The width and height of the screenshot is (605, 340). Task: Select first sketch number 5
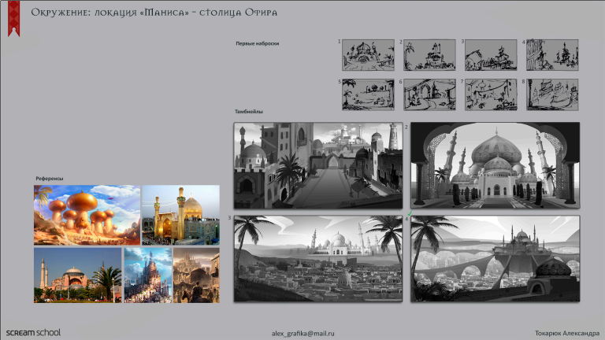tap(368, 94)
